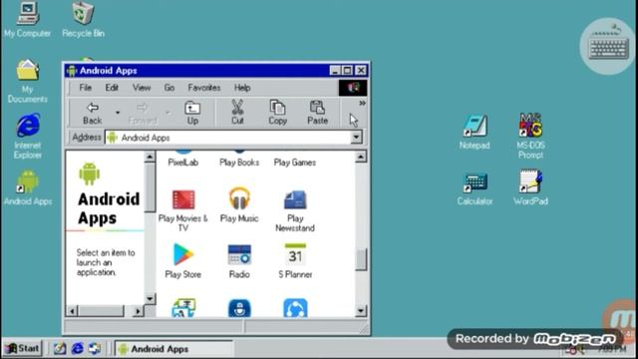
Task: Select the Play Movies & TV app
Action: click(x=183, y=199)
